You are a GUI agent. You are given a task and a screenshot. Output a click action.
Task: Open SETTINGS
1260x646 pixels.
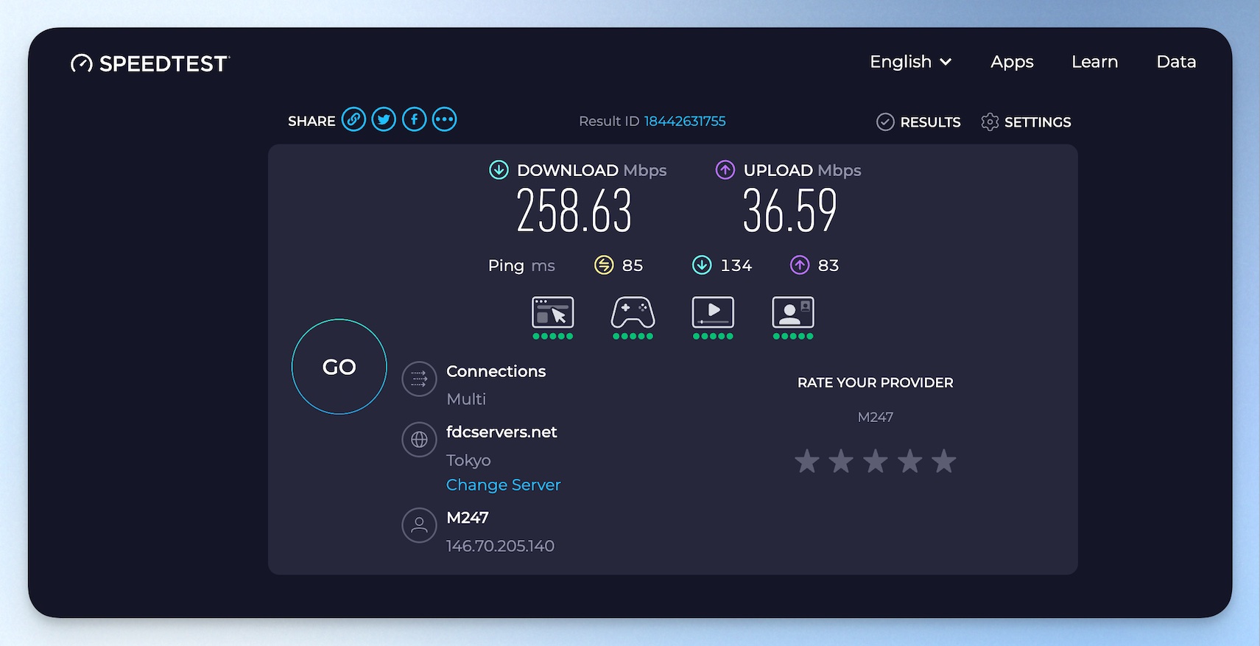tap(1026, 122)
